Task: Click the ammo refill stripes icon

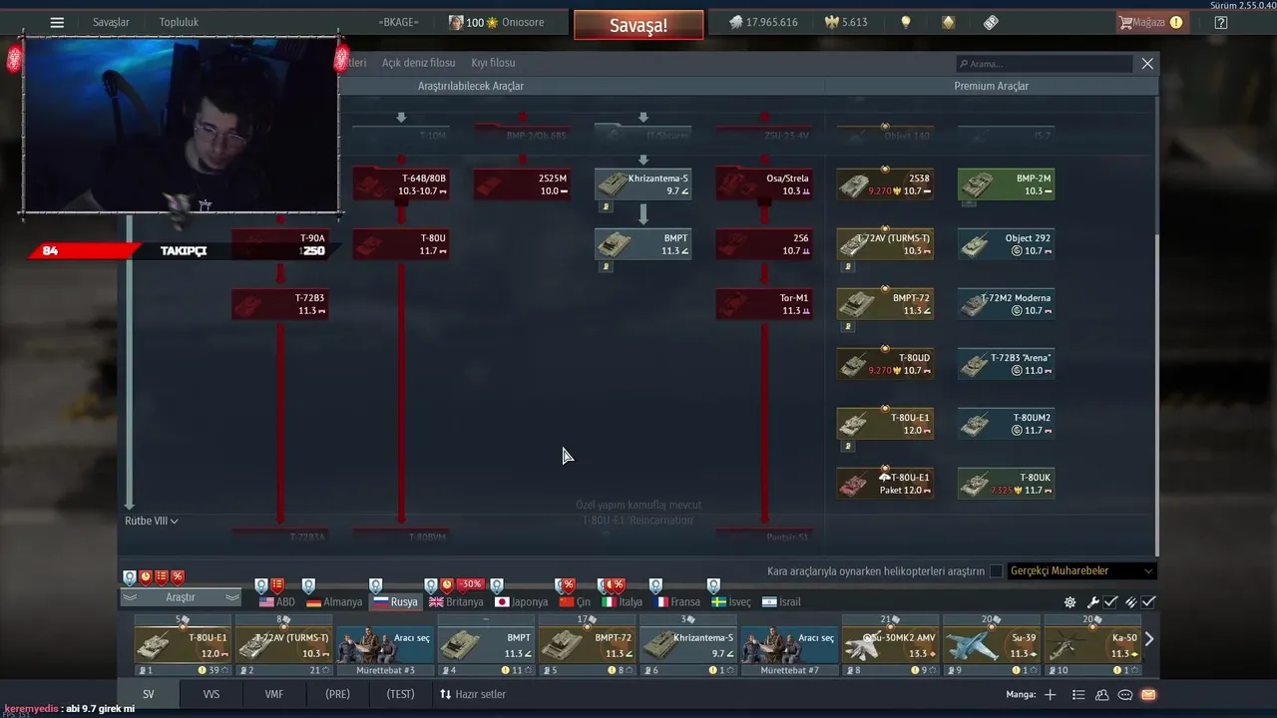Action: pos(1130,602)
